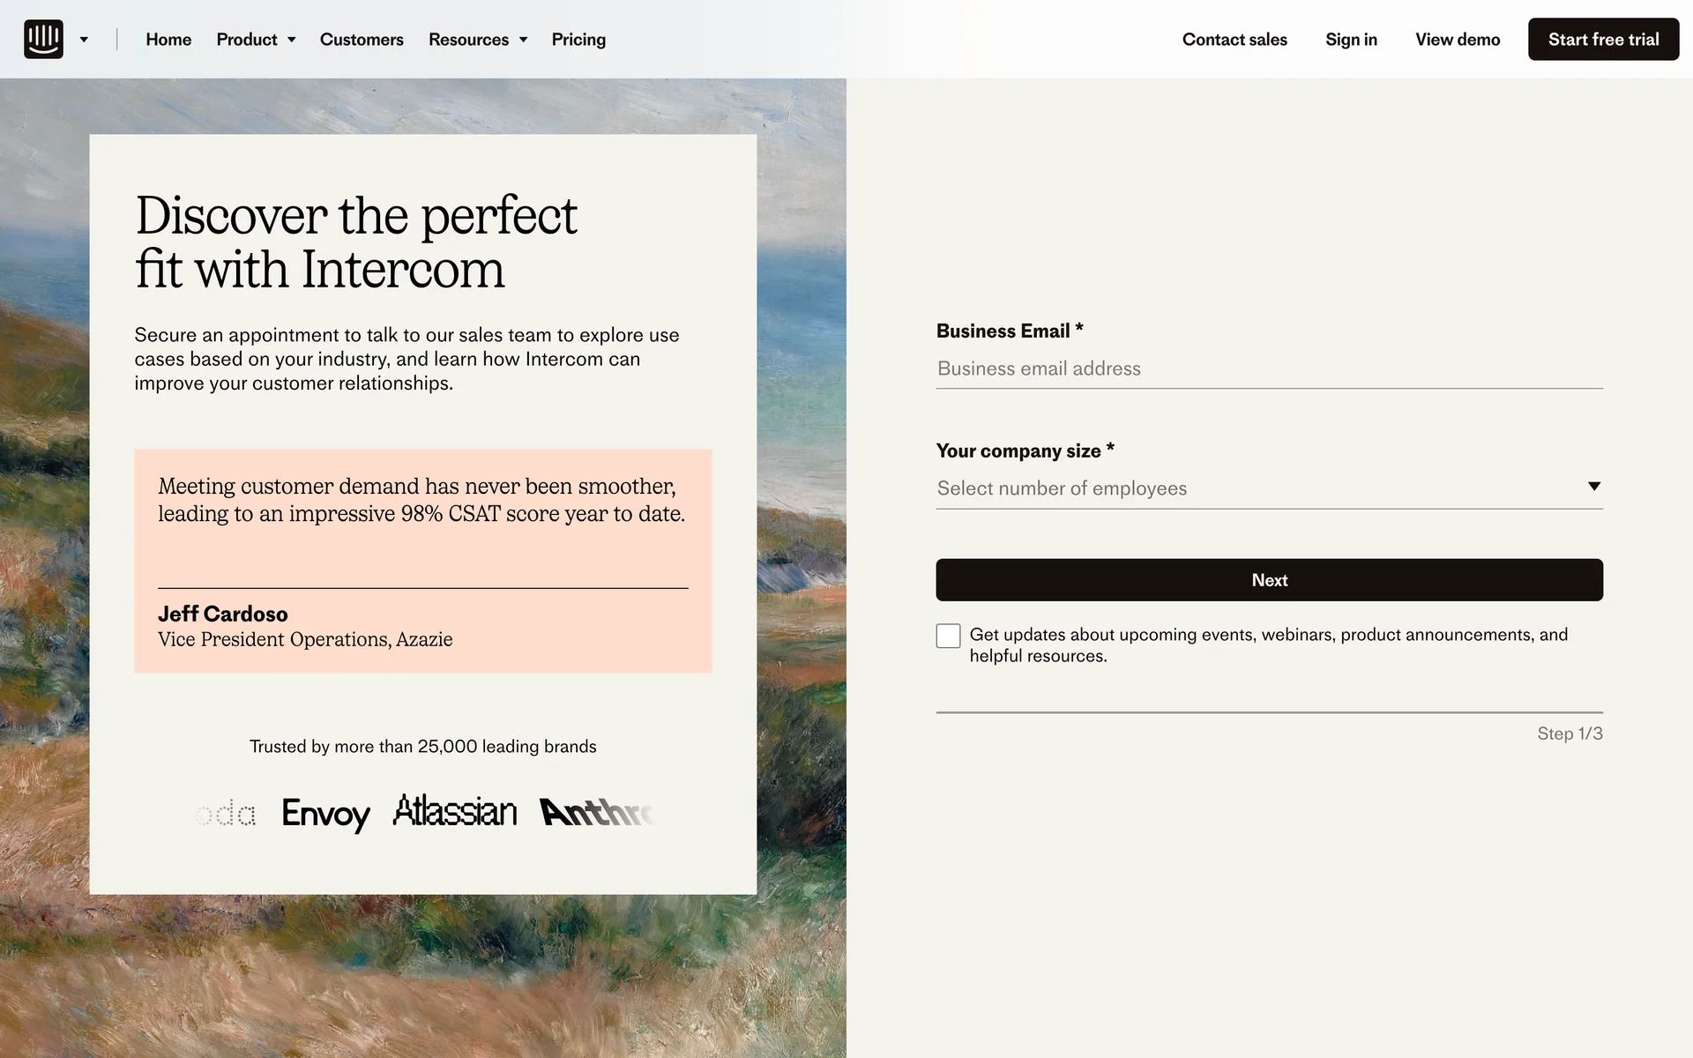
Task: Click the Atlassian brand logo
Action: tap(455, 811)
